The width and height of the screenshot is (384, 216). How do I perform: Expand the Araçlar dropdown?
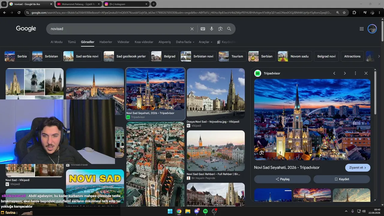pyautogui.click(x=205, y=42)
